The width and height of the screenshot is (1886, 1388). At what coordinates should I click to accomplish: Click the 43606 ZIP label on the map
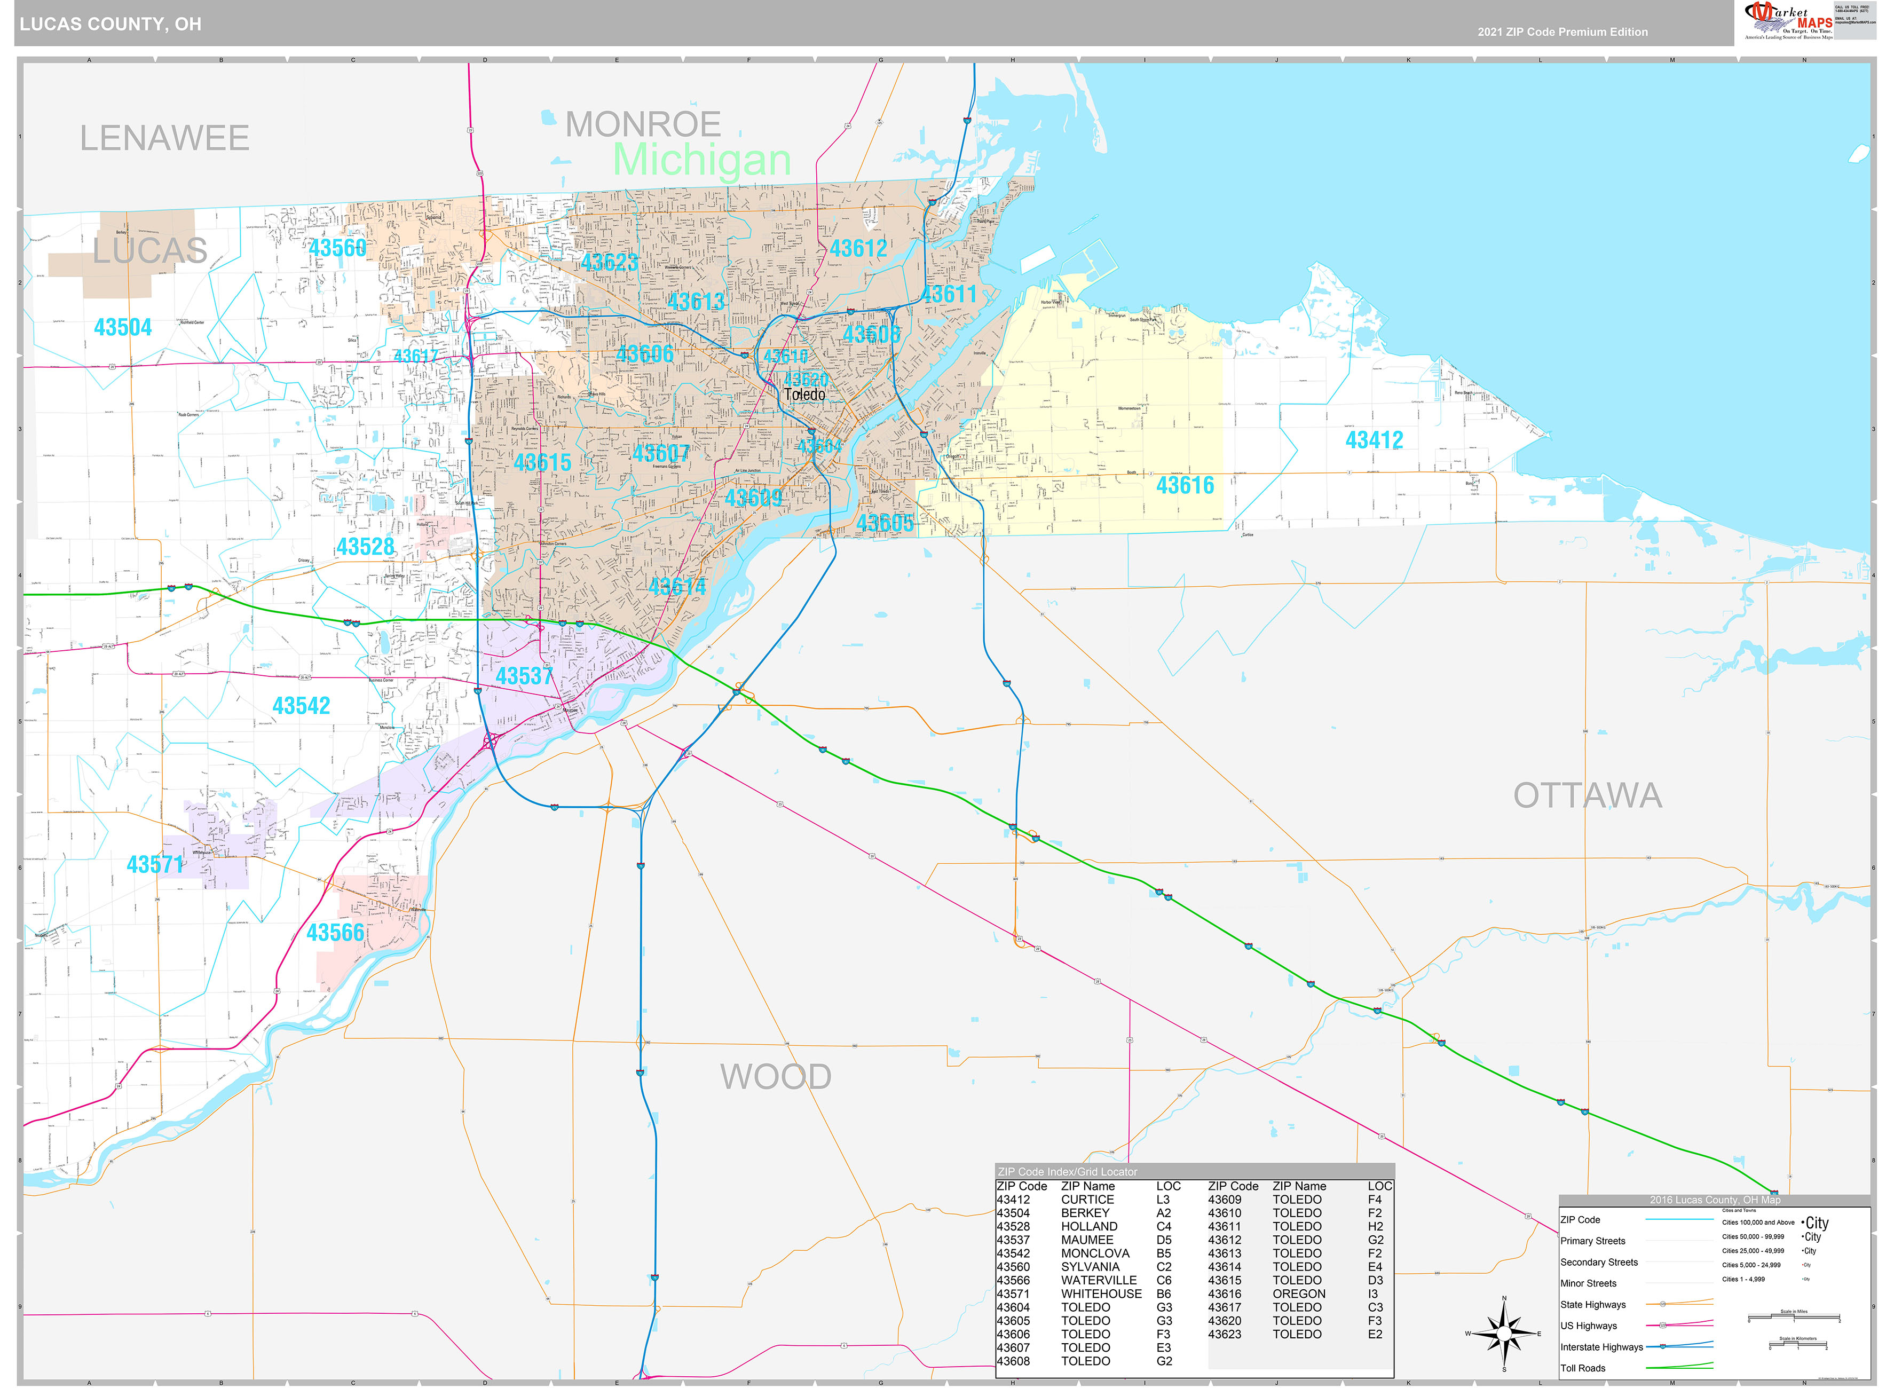[x=644, y=354]
